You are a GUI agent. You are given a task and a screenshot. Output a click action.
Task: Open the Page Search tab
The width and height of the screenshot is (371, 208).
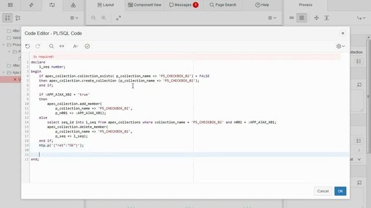pyautogui.click(x=223, y=5)
